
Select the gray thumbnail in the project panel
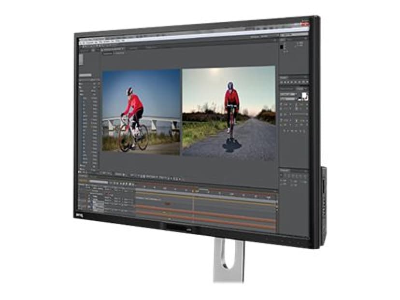(81, 60)
